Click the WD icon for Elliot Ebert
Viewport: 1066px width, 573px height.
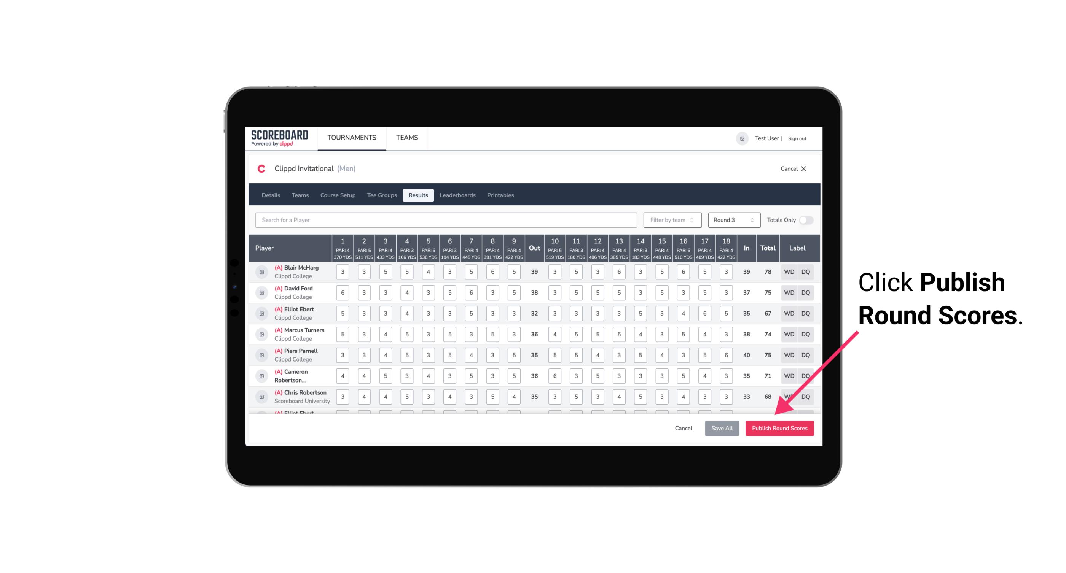tap(789, 313)
